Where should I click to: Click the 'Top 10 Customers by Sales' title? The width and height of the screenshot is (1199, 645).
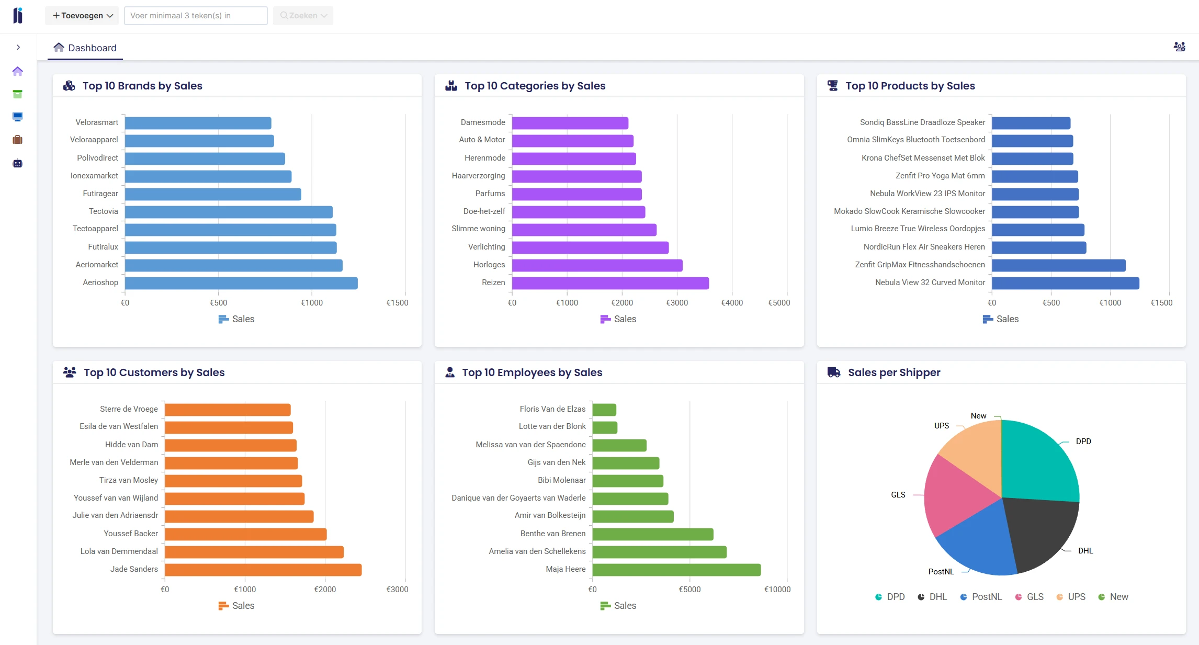[154, 372]
